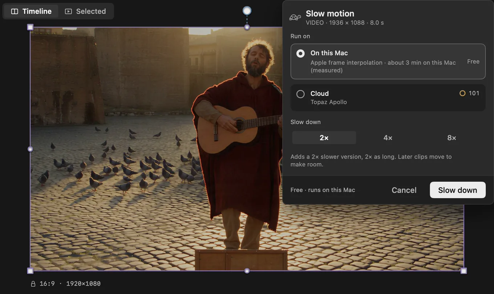Click the top-left corner resize handle
The width and height of the screenshot is (494, 294).
(x=31, y=27)
